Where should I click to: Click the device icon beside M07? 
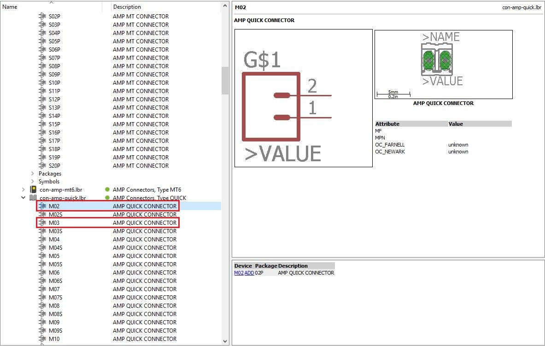pos(42,289)
